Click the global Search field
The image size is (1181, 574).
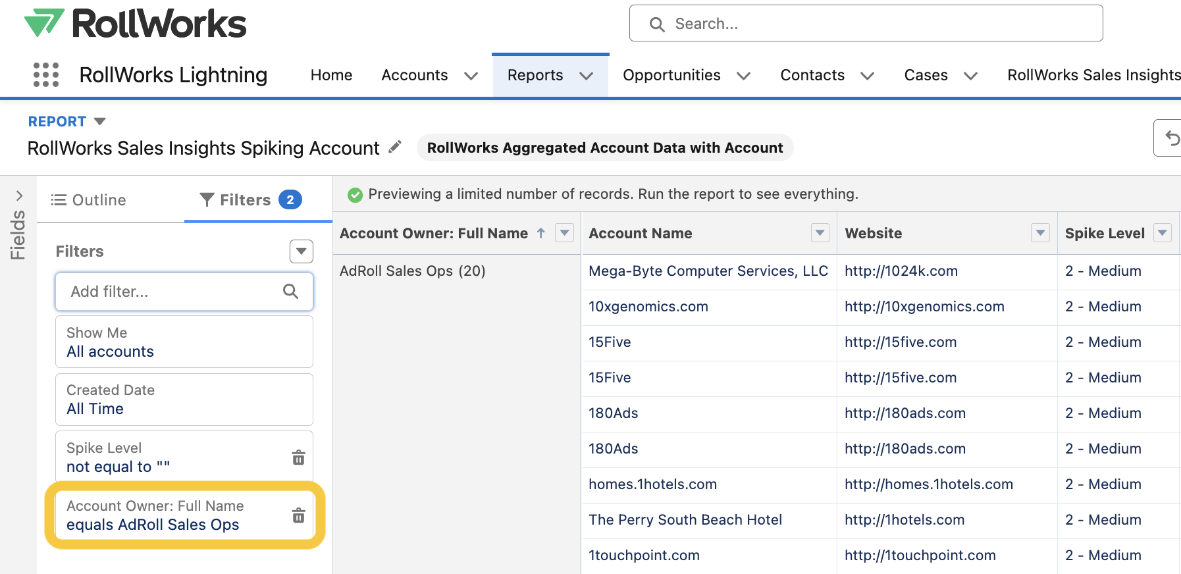pyautogui.click(x=866, y=24)
